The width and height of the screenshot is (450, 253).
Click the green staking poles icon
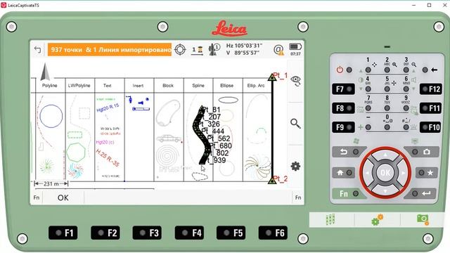(x=330, y=219)
